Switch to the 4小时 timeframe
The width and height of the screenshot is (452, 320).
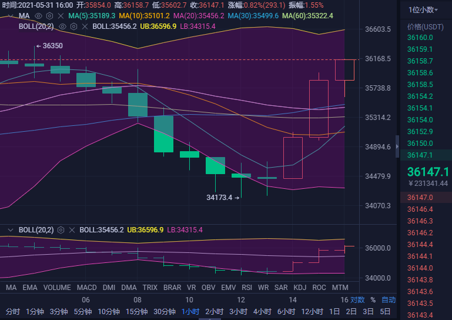click(x=263, y=311)
